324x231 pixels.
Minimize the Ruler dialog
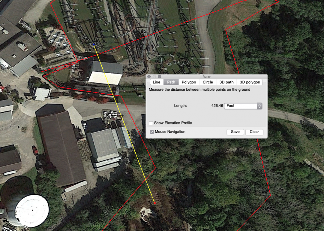(x=154, y=76)
